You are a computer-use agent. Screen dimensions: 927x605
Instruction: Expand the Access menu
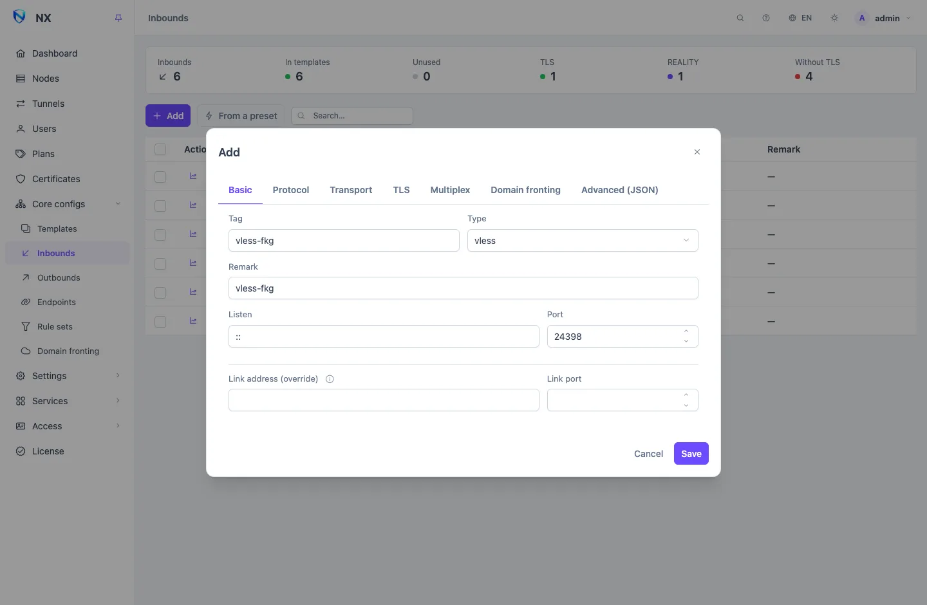point(68,426)
